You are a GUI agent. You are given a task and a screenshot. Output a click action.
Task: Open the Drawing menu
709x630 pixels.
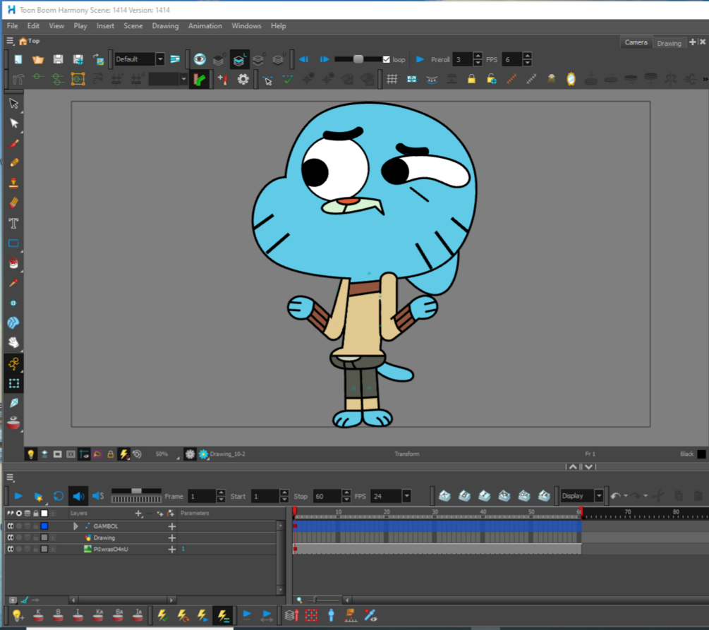[x=165, y=26]
